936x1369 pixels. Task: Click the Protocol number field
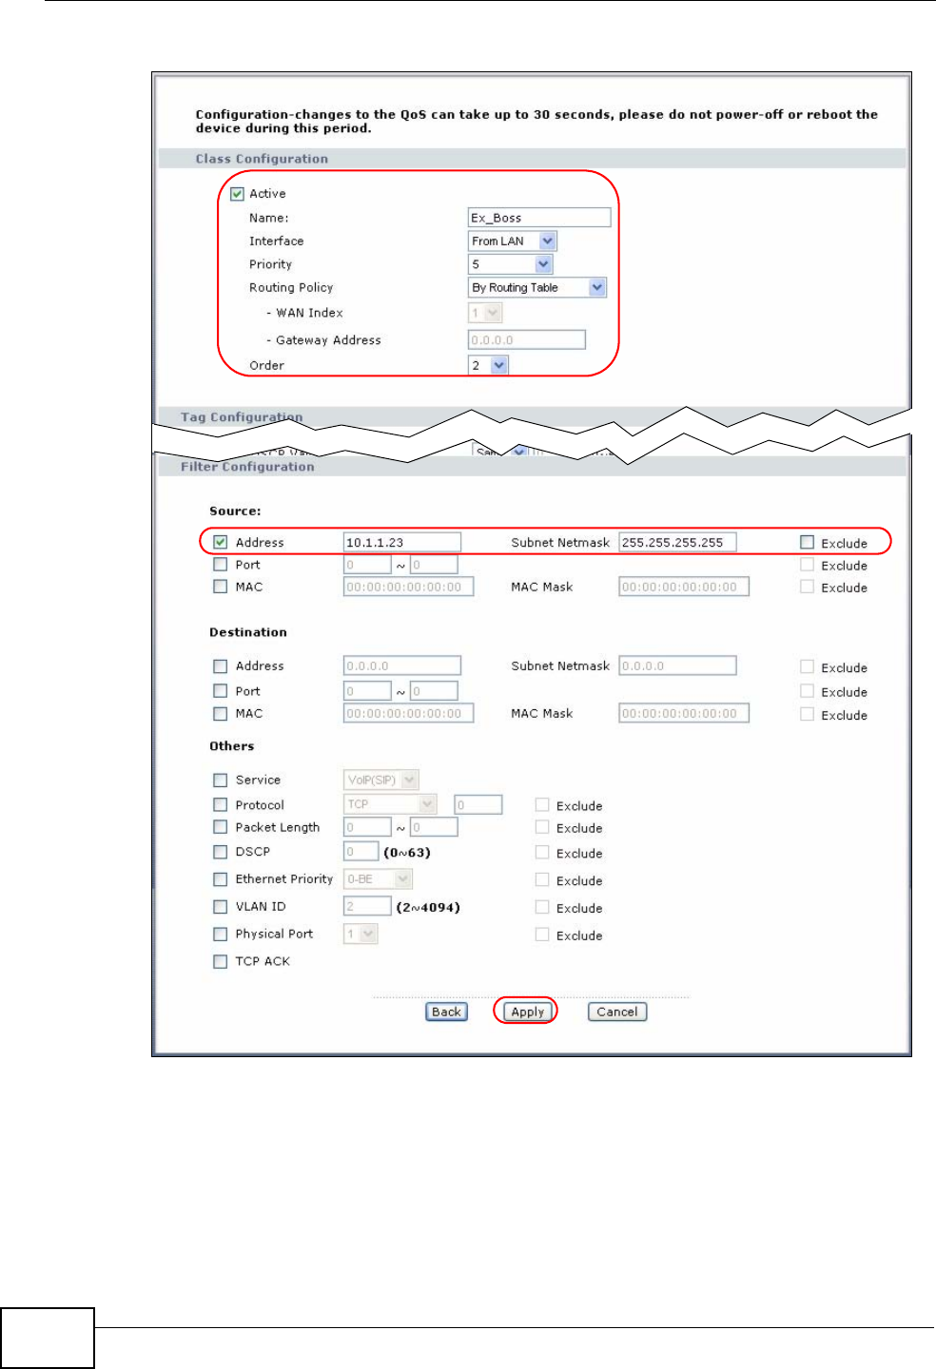(x=478, y=804)
